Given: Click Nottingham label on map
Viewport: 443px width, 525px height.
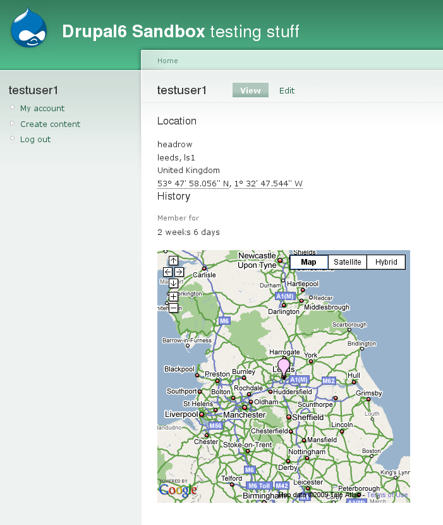Looking at the screenshot, I should pyautogui.click(x=306, y=452).
